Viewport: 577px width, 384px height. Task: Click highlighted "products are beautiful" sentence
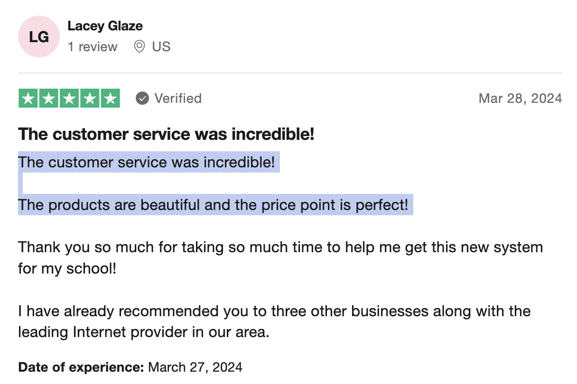click(x=213, y=205)
